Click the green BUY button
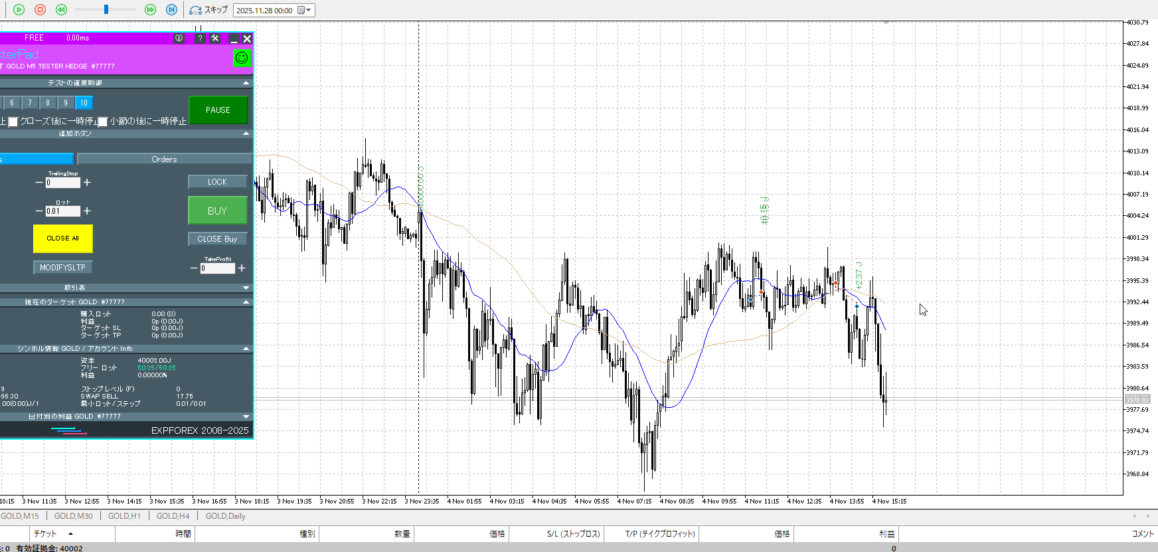This screenshot has width=1158, height=552. coord(217,211)
